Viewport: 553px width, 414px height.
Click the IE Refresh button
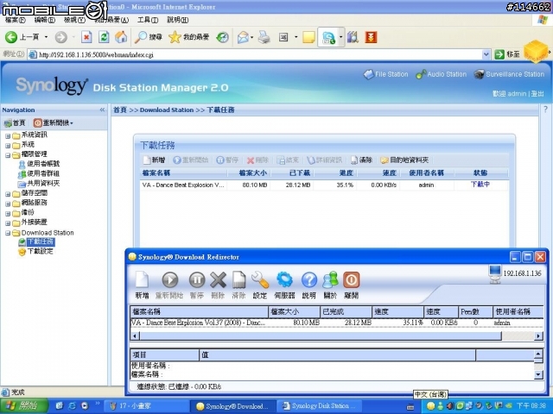point(104,37)
